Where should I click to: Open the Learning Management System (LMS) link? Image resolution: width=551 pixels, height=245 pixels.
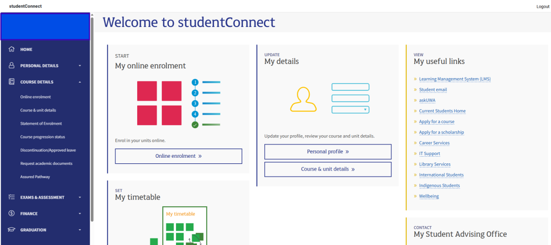tap(455, 79)
